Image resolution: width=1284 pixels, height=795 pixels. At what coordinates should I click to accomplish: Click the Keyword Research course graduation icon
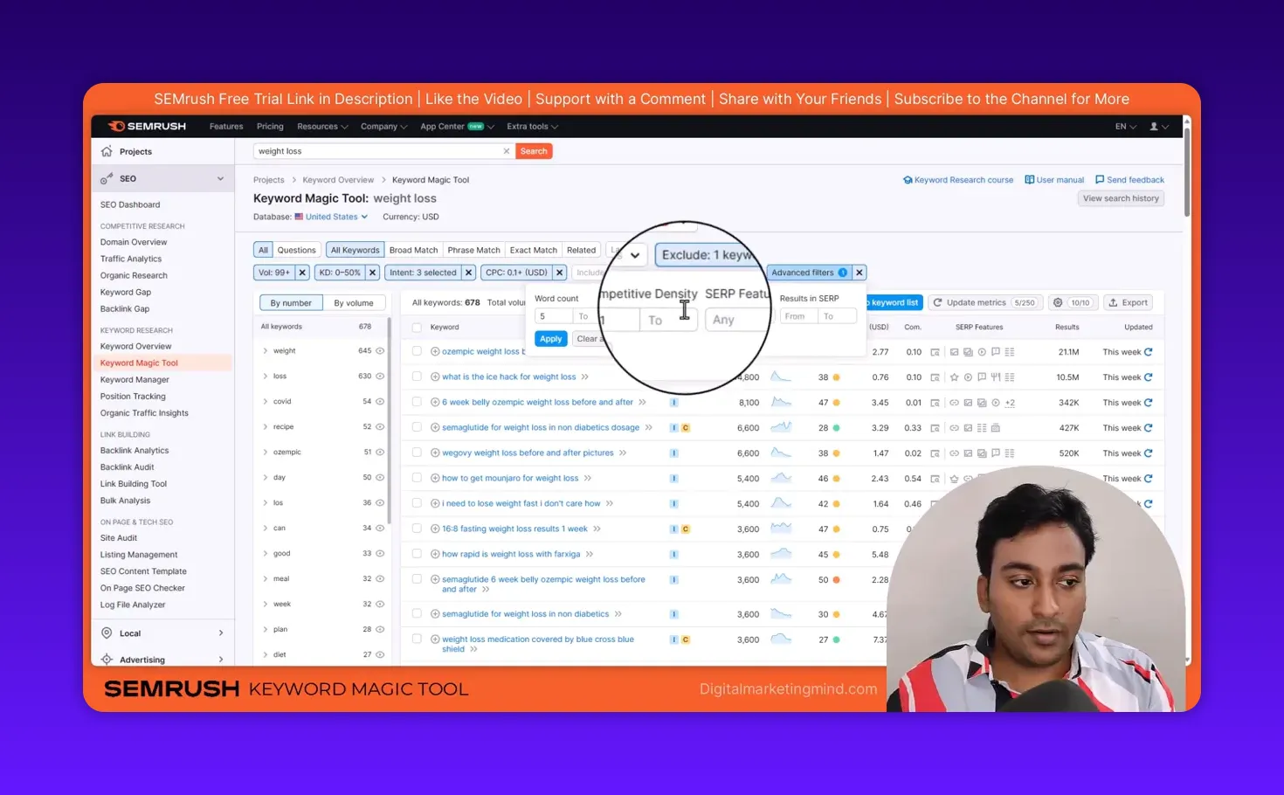point(908,179)
